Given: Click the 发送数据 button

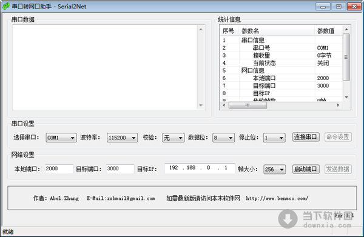Looking at the screenshot, I should [x=338, y=169].
